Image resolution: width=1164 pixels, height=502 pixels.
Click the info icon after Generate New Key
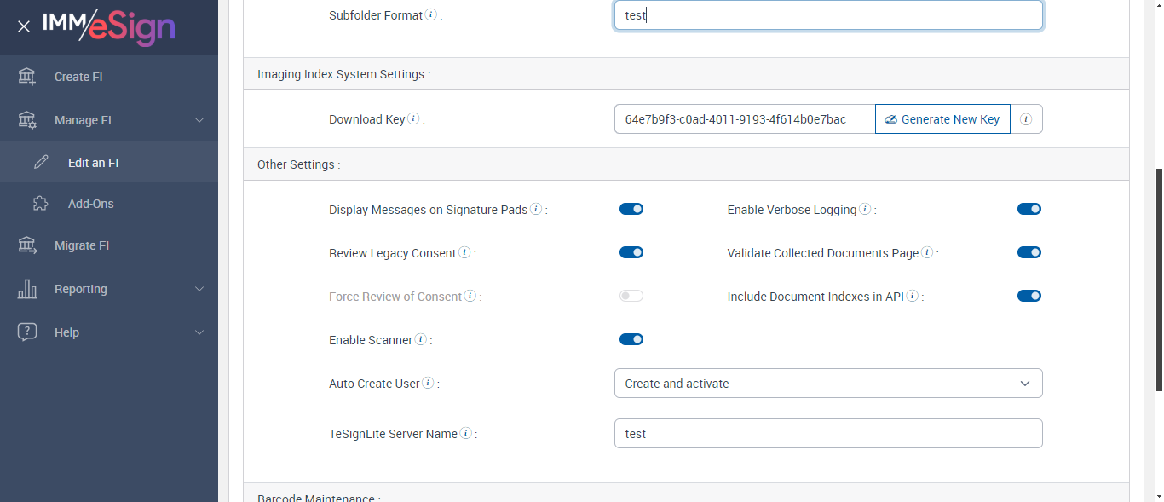tap(1026, 119)
